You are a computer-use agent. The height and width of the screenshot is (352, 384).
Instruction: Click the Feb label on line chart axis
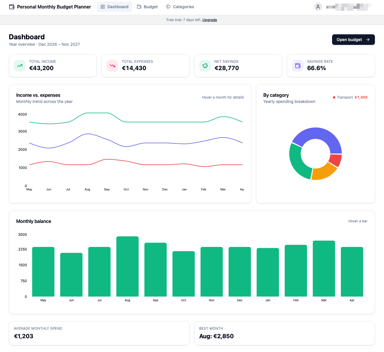(x=204, y=189)
